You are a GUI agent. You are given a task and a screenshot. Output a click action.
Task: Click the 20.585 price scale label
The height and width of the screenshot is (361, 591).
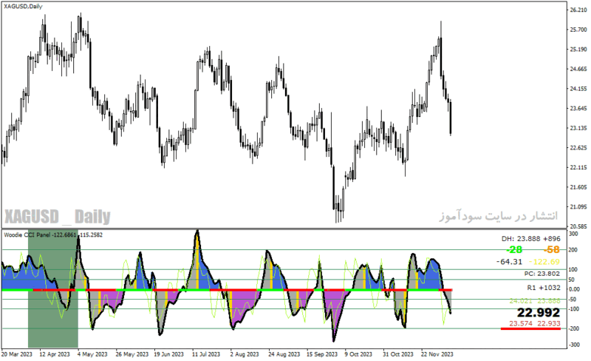tap(578, 226)
